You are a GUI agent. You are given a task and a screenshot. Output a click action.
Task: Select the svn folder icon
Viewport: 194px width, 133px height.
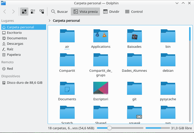tap(168, 112)
